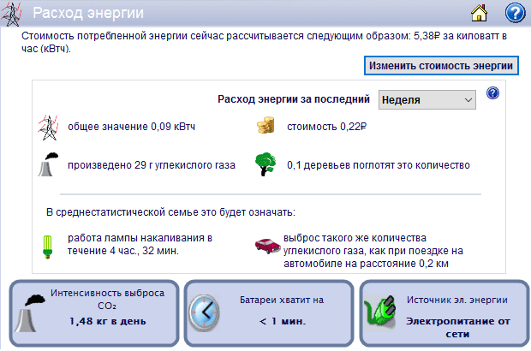Open help via the large question mark icon
531x351 pixels.
515,13
